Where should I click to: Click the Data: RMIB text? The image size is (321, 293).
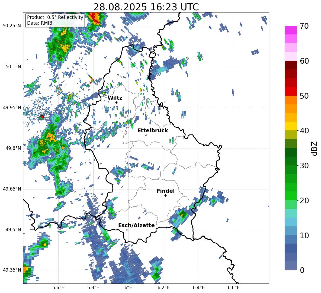[40, 23]
